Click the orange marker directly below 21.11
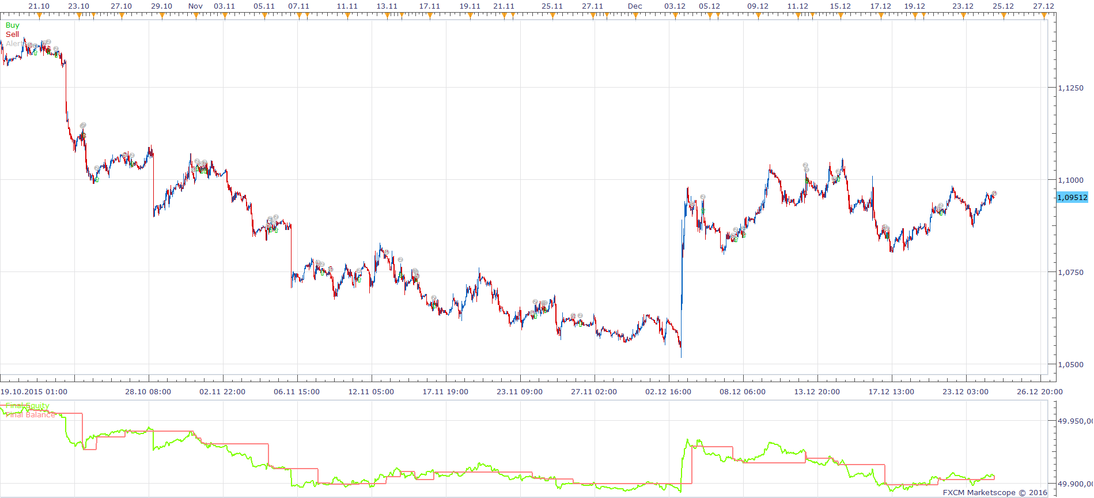Viewport: 1094px width, 498px height. point(504,16)
